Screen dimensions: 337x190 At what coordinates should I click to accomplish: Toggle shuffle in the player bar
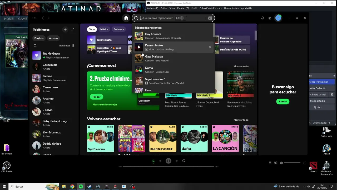pos(153,161)
